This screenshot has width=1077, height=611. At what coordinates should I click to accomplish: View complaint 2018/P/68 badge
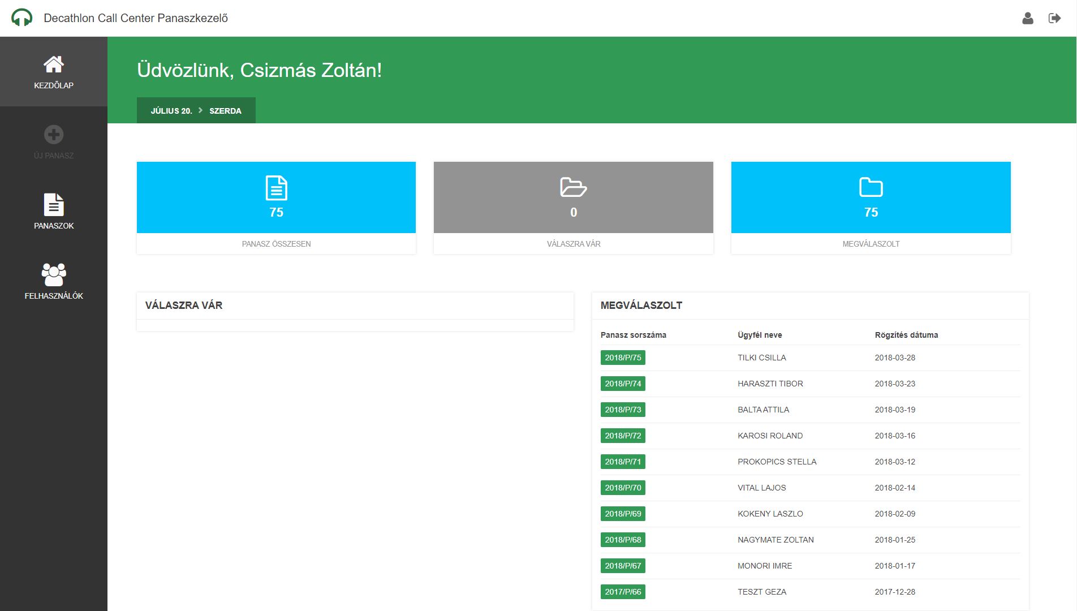tap(623, 540)
